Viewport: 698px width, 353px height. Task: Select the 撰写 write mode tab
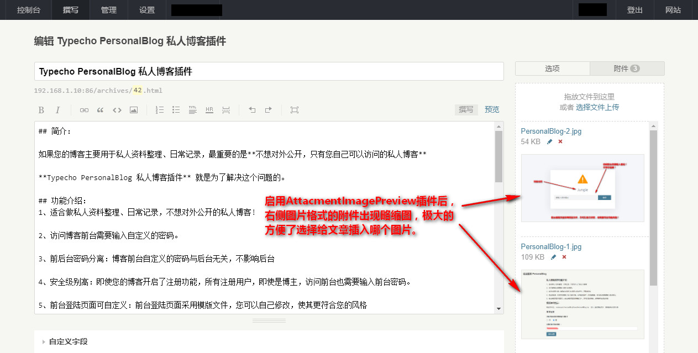(x=466, y=109)
